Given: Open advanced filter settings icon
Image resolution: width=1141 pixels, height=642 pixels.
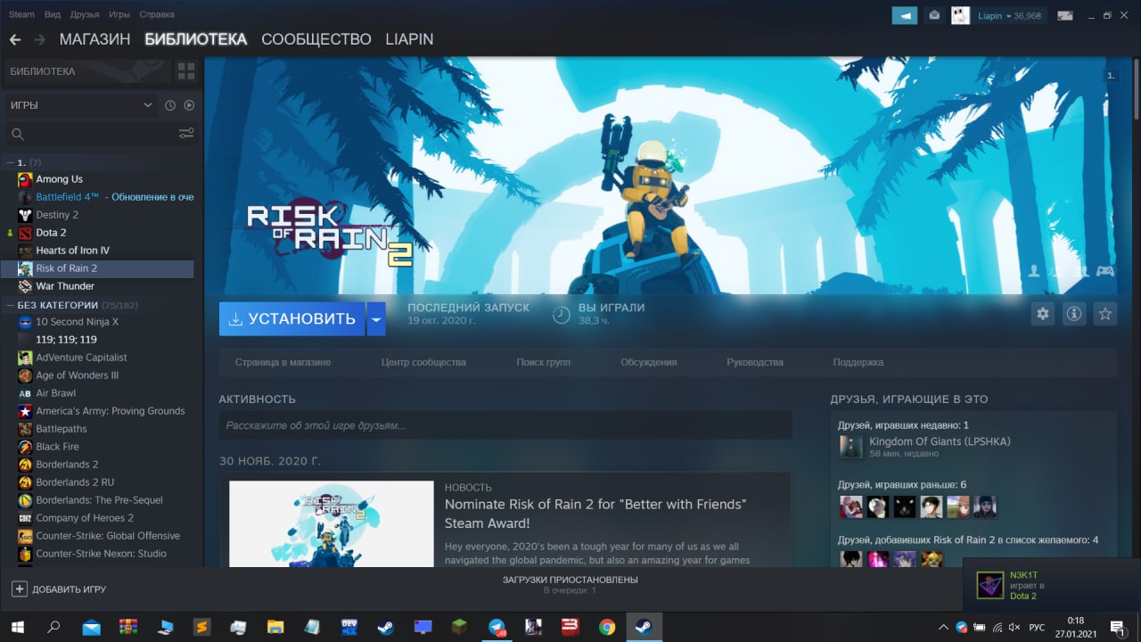Looking at the screenshot, I should (x=186, y=134).
